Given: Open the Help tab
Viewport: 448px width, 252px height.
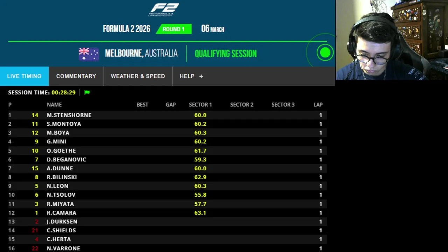Looking at the screenshot, I should 191,76.
